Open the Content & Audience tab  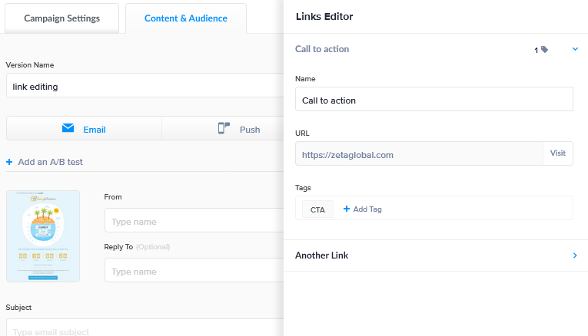186,18
